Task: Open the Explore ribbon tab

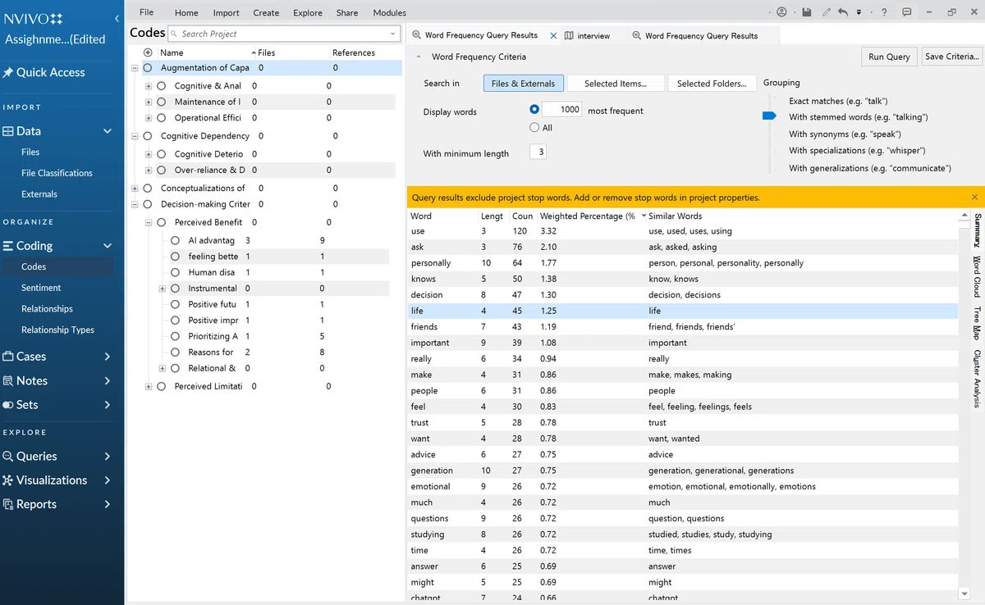Action: pos(308,12)
